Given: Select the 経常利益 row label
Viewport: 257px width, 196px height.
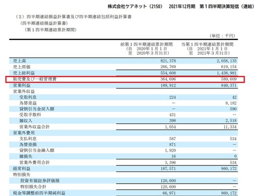Looking at the screenshot, I should tap(21, 169).
